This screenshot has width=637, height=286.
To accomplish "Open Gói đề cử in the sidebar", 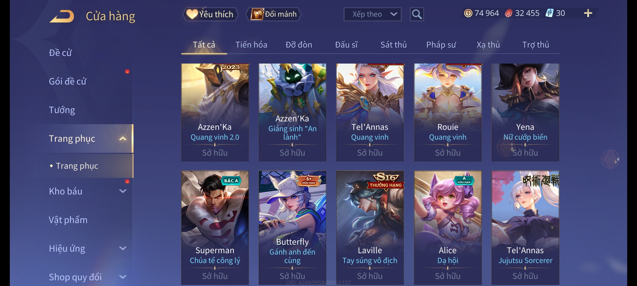I will (x=68, y=81).
